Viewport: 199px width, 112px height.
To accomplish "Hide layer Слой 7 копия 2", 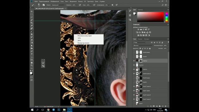I will pos(134,86).
